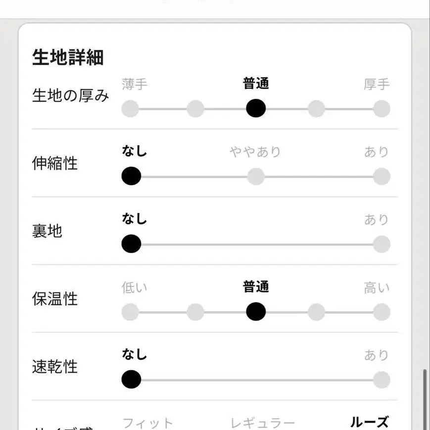Set 速乾性 to あり dot
Image resolution: width=430 pixels, height=430 pixels.
(382, 380)
